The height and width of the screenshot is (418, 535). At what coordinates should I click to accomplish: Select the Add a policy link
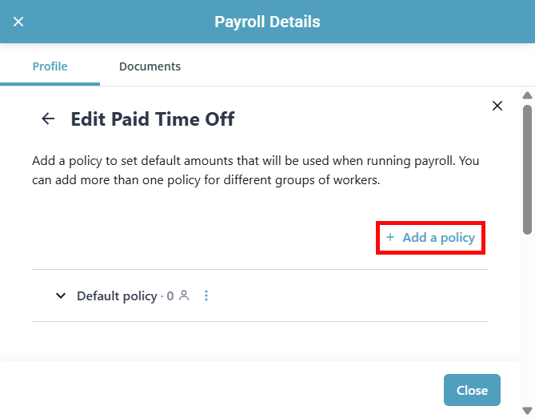click(438, 238)
